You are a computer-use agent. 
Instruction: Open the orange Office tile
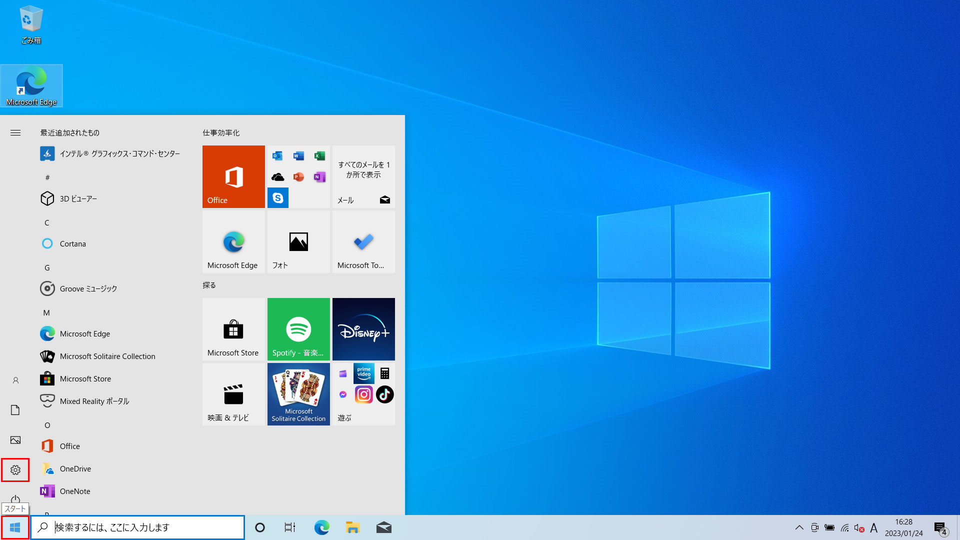(x=233, y=176)
